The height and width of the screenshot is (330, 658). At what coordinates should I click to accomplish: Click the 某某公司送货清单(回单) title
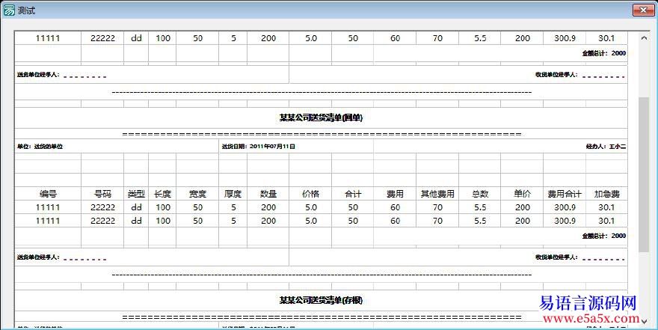point(321,118)
